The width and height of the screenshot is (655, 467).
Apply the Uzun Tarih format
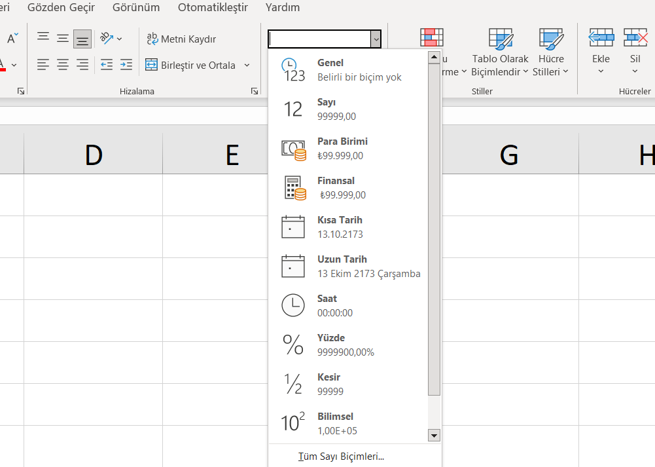348,267
